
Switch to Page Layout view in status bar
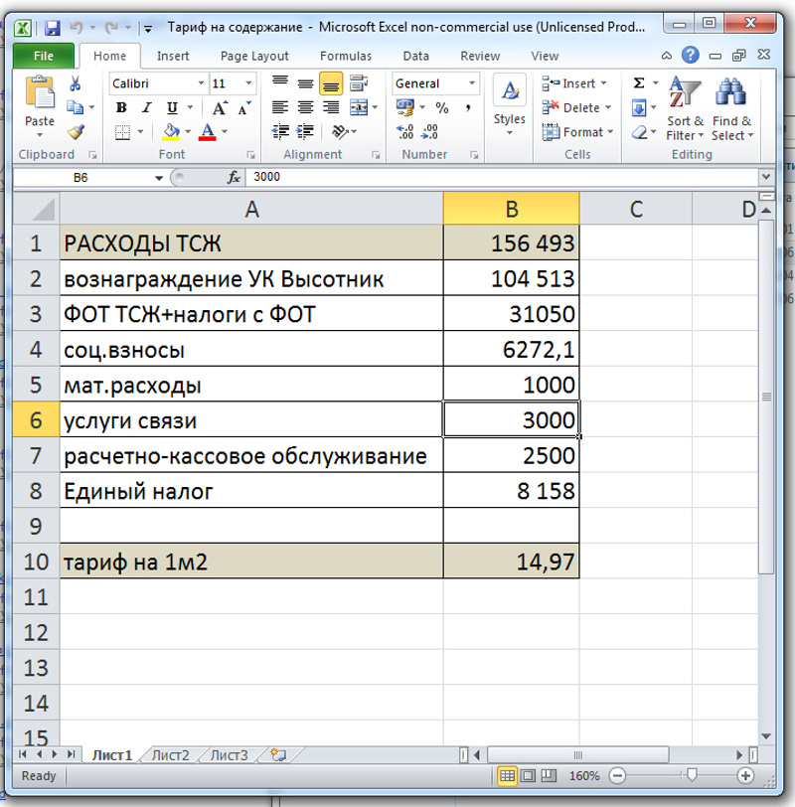(x=528, y=775)
